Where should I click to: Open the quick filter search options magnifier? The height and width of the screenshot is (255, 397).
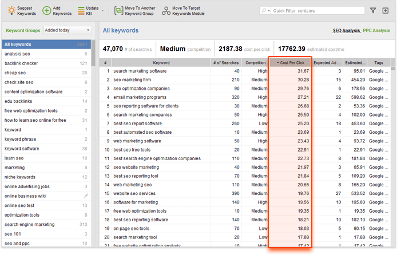point(265,11)
